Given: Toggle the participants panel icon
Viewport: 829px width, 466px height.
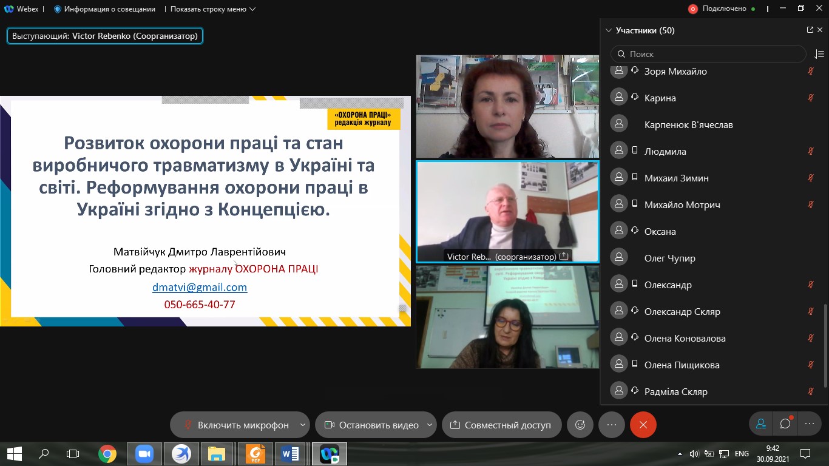Looking at the screenshot, I should click(760, 424).
